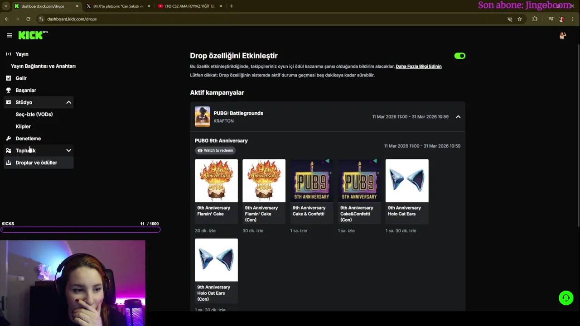
Task: Select Droplar ve ödüller
Action: coord(39,163)
